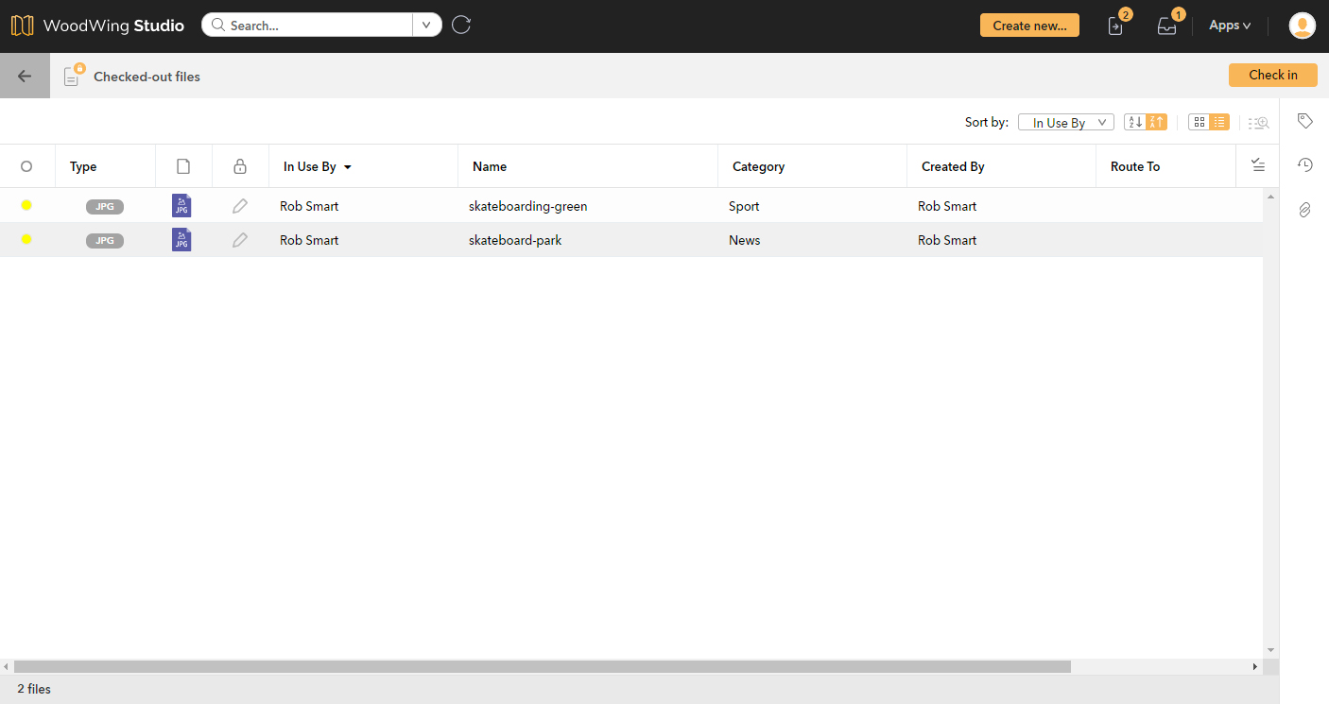Click the horizontal scrollbar right arrow
The height and width of the screenshot is (704, 1329).
(1255, 666)
